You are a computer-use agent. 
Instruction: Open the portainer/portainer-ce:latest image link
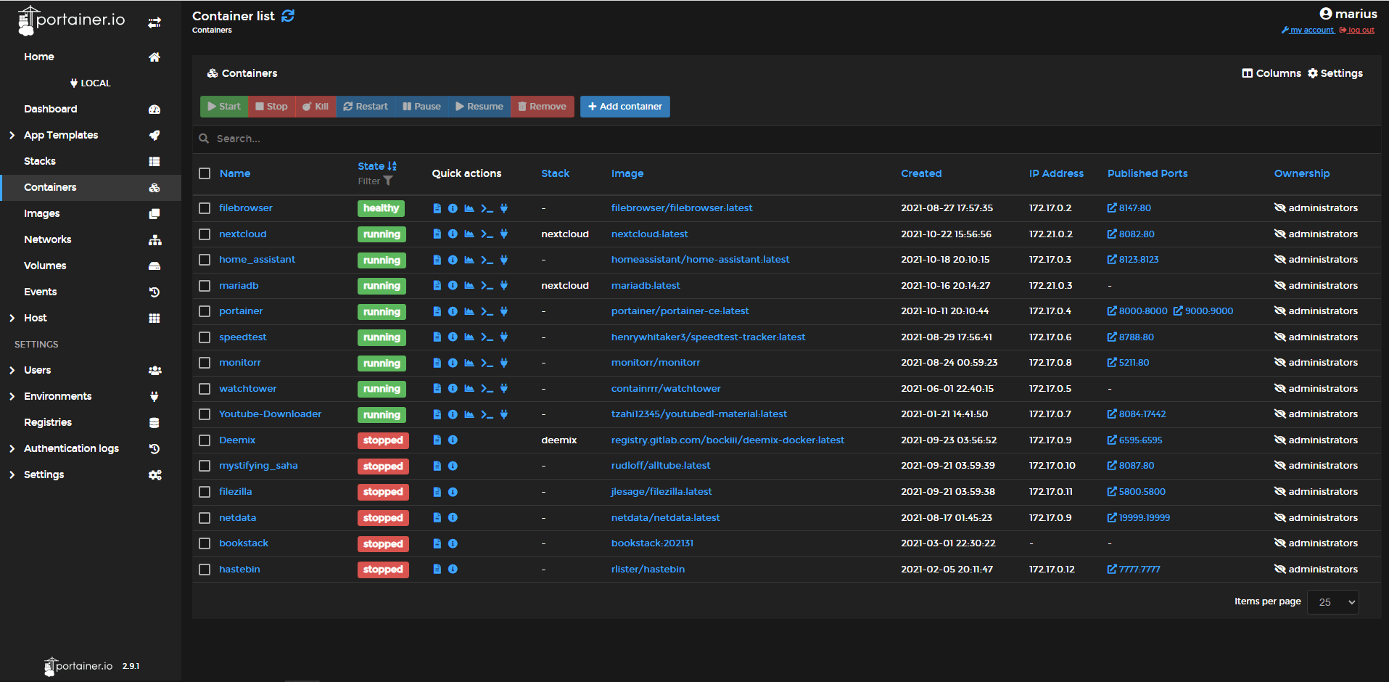(x=680, y=311)
